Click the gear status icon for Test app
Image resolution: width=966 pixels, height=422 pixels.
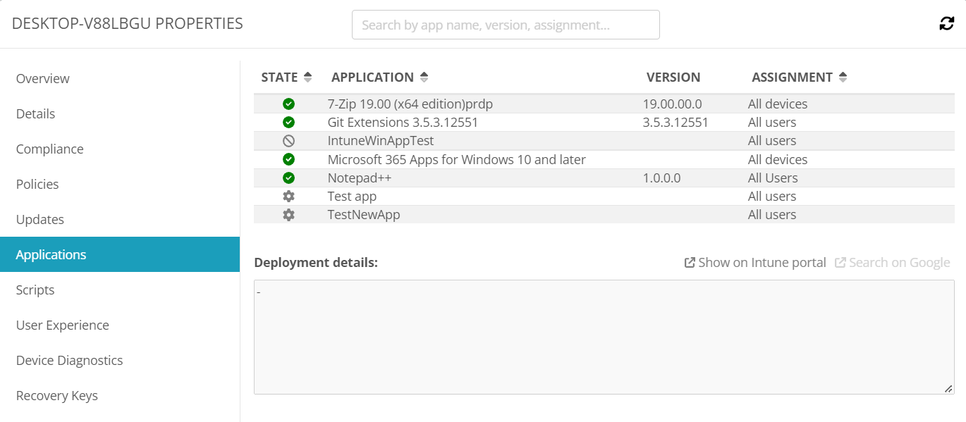click(288, 197)
